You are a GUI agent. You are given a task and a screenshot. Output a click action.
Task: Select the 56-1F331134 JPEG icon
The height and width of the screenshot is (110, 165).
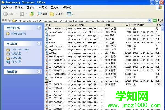pyautogui.click(x=47, y=95)
